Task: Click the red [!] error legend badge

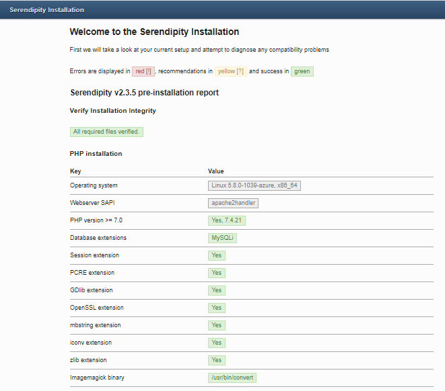Action: click(143, 71)
